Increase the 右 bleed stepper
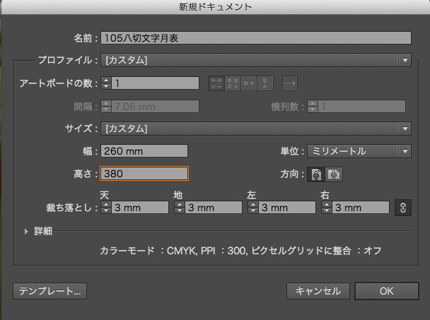430x320 pixels. point(326,204)
